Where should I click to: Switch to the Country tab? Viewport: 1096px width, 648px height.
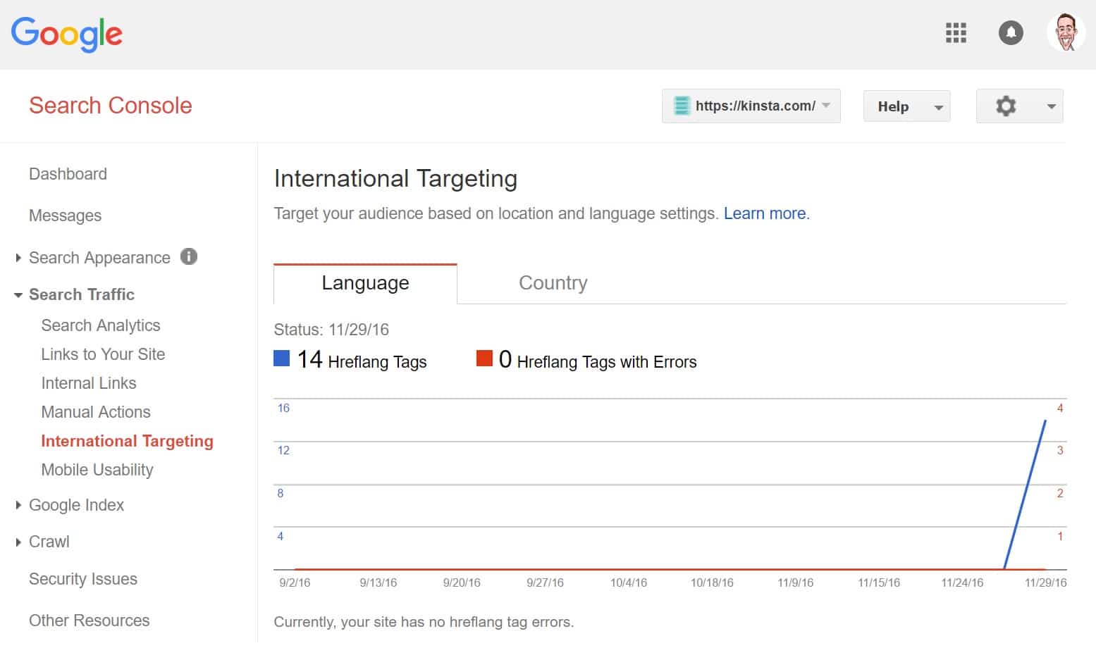553,282
